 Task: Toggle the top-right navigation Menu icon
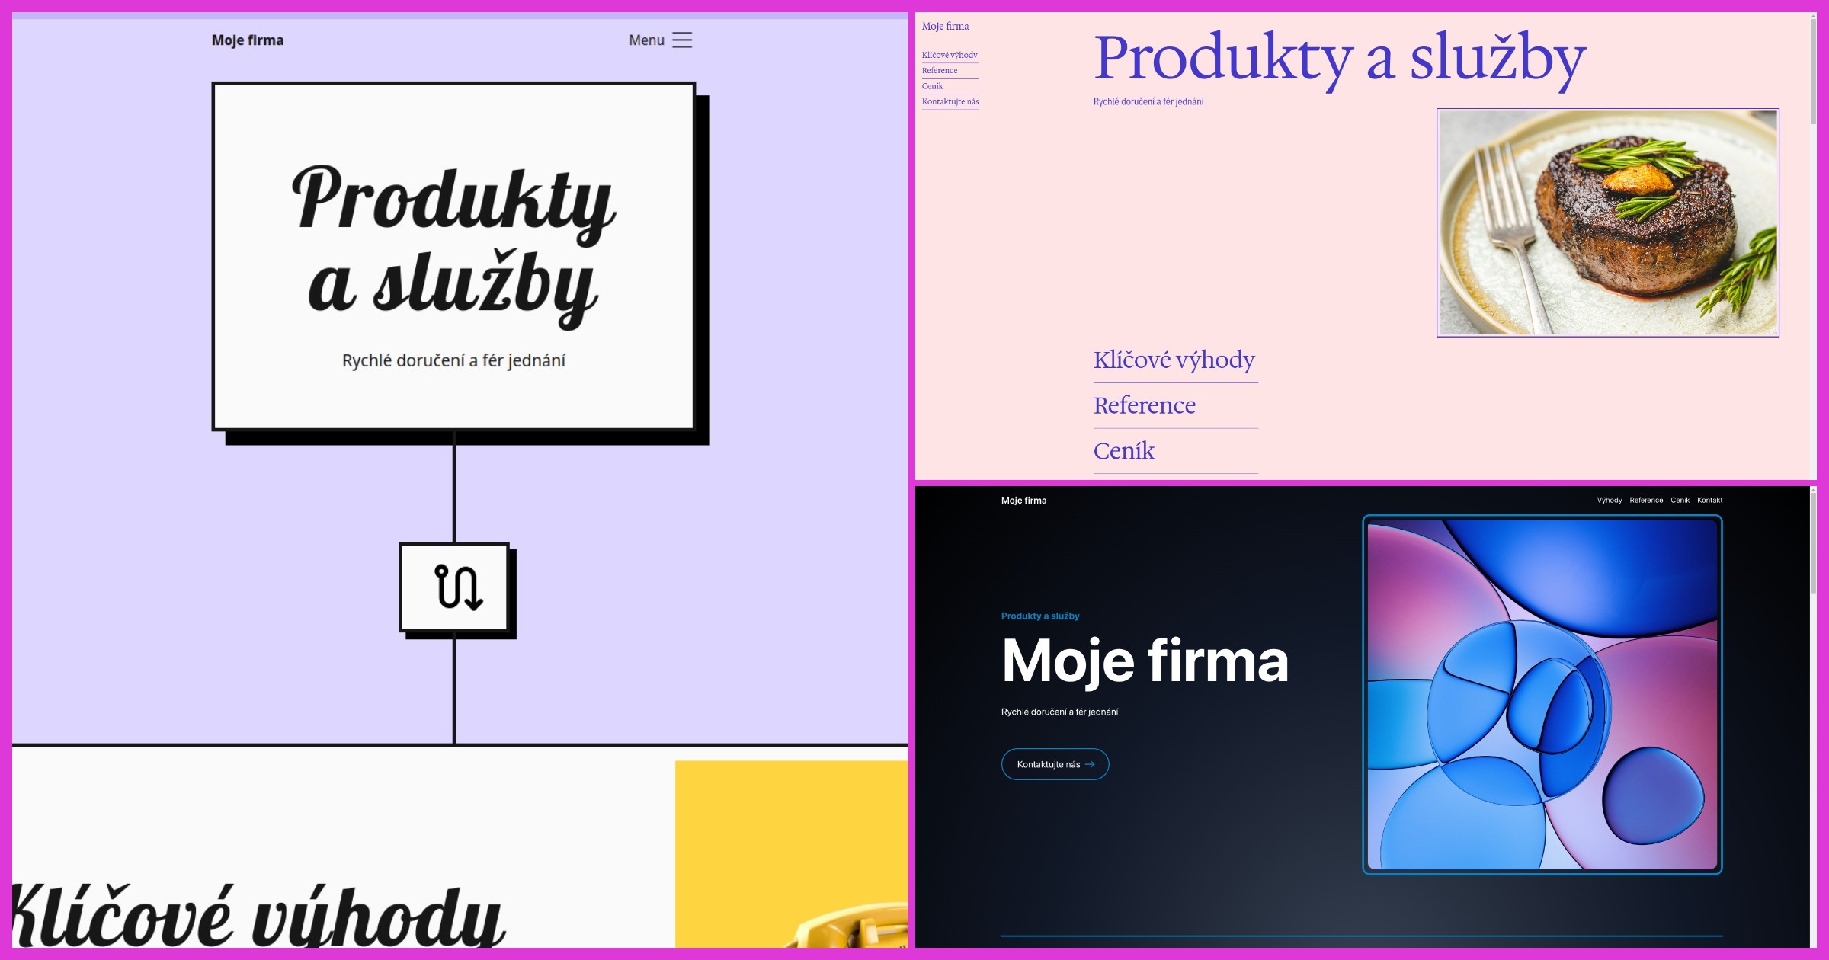click(682, 40)
